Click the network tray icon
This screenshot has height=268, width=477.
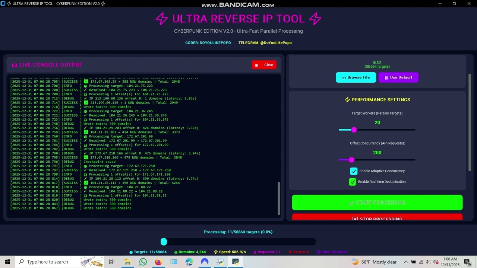(x=421, y=262)
